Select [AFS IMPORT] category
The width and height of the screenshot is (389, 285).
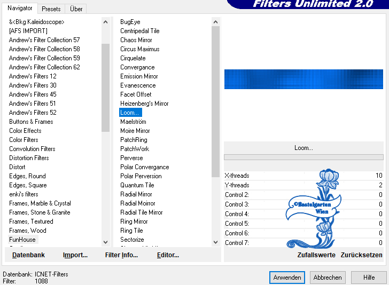28,31
